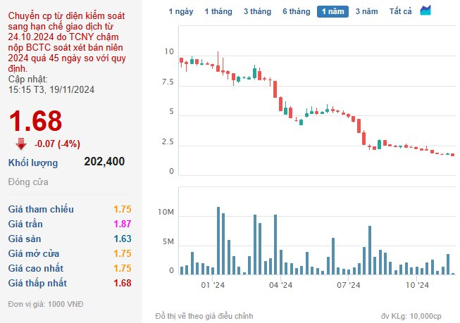Viewport: 460px width, 323px height.
Task: Click the 07 '24 axis label
Action: 349,285
